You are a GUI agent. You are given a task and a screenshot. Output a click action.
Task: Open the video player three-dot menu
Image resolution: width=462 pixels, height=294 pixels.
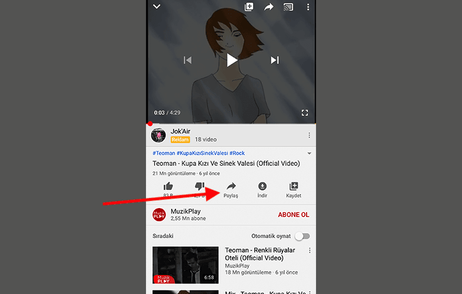308,7
